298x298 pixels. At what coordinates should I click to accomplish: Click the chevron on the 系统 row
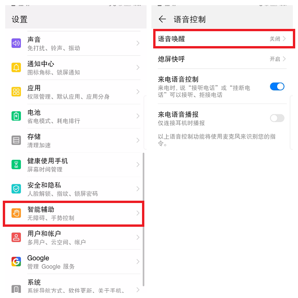click(138, 290)
